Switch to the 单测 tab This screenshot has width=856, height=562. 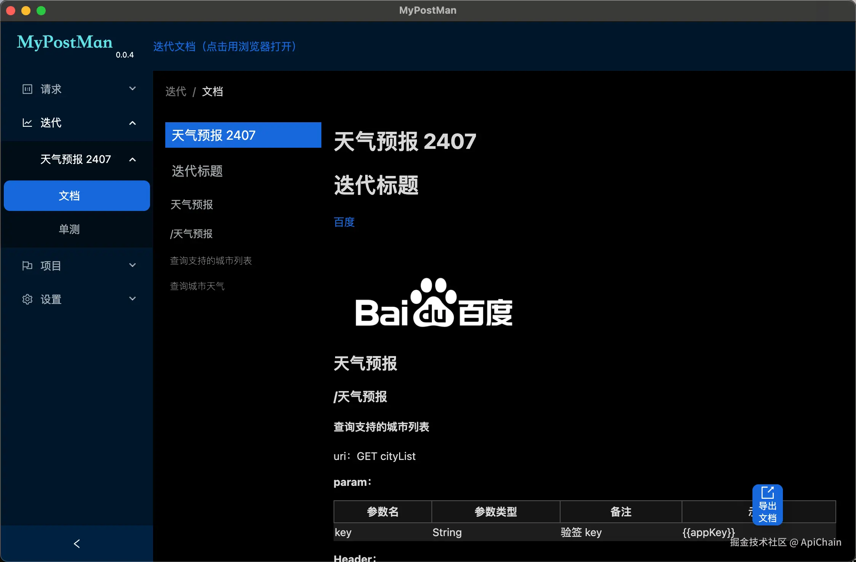pos(69,229)
